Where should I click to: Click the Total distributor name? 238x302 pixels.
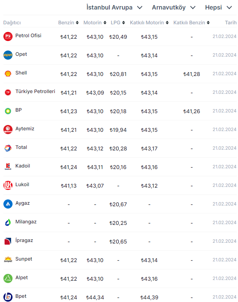(x=21, y=147)
